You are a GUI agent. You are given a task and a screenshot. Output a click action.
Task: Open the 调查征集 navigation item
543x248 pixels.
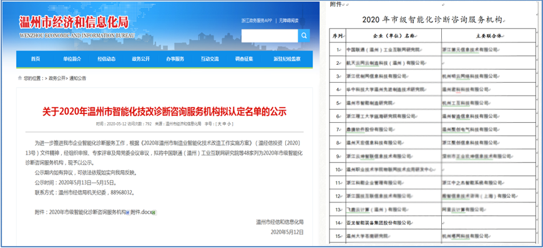244,59
